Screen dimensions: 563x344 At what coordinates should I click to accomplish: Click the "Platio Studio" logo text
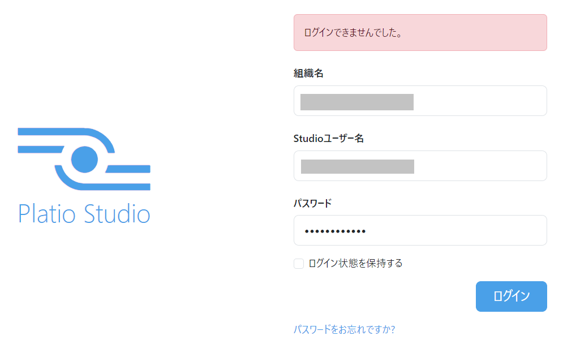84,214
